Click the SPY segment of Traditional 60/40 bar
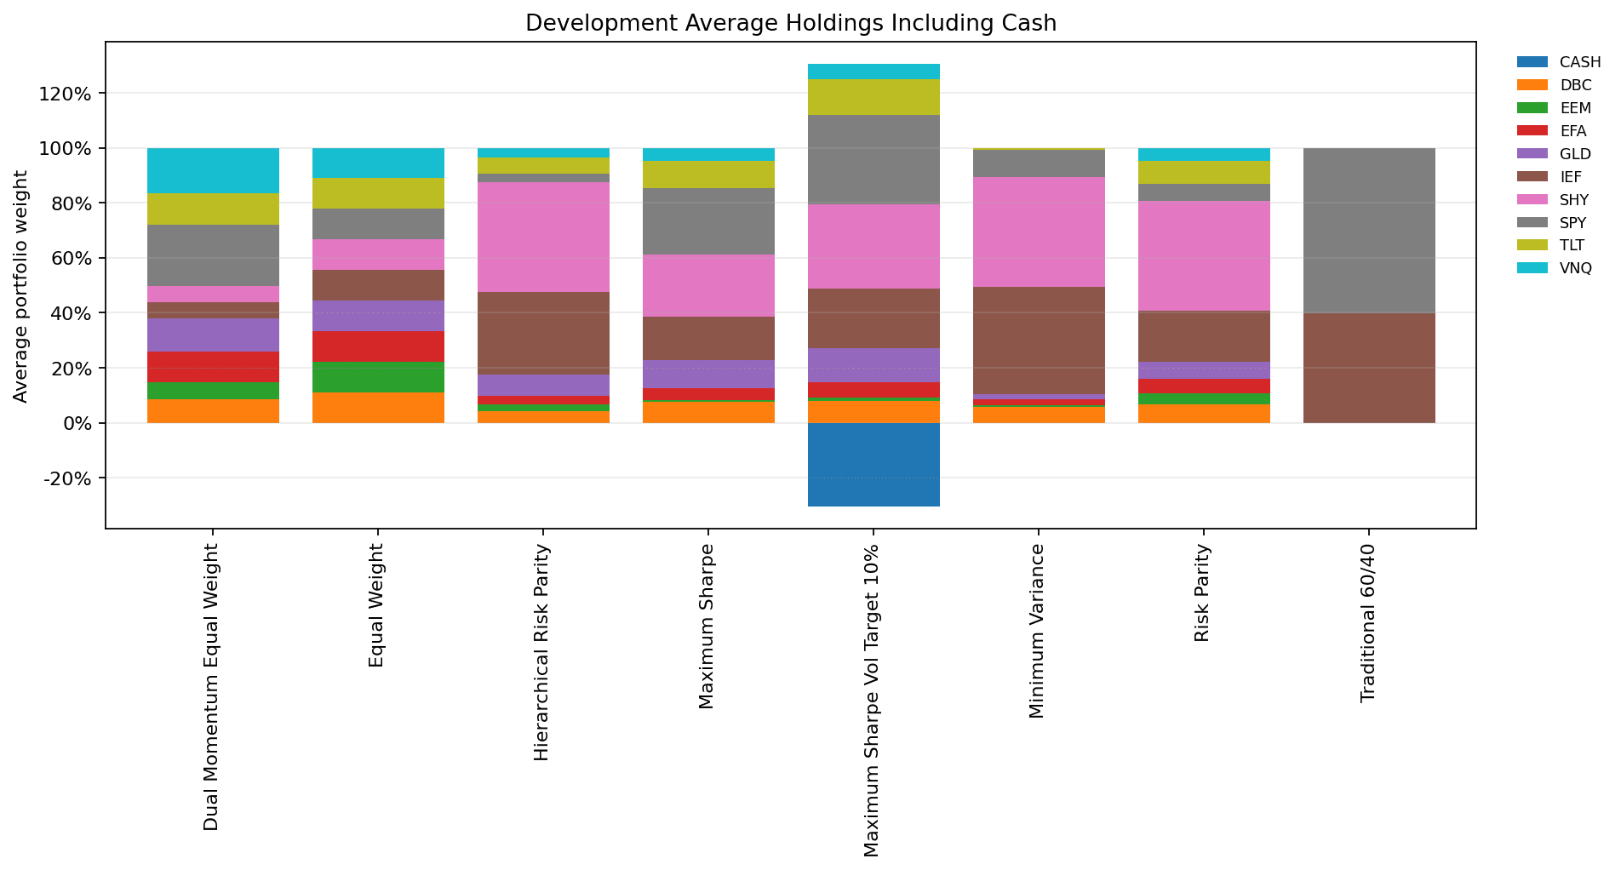 tap(1369, 231)
